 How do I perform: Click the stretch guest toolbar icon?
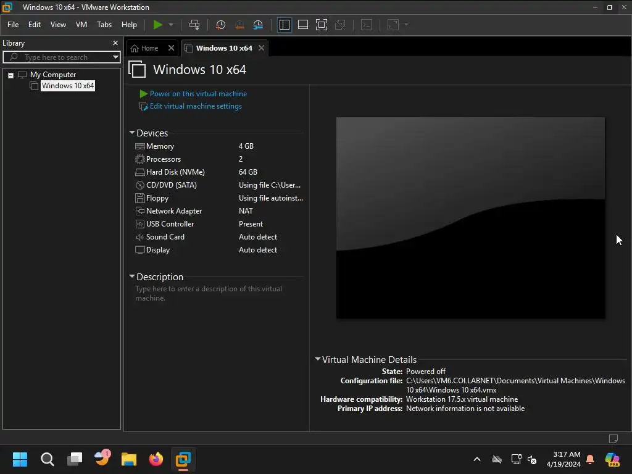point(393,25)
